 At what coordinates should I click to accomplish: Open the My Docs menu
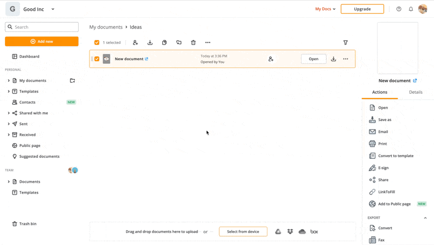click(325, 9)
